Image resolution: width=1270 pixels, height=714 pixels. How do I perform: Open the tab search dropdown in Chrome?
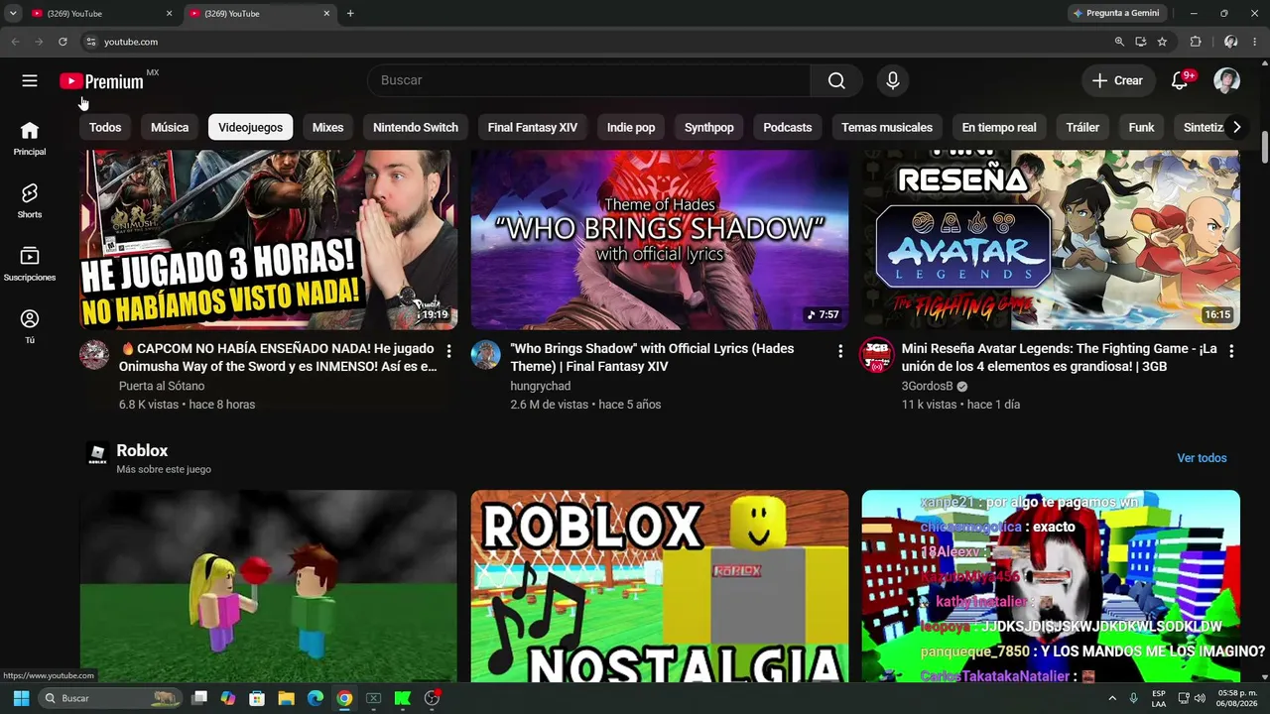click(x=13, y=13)
